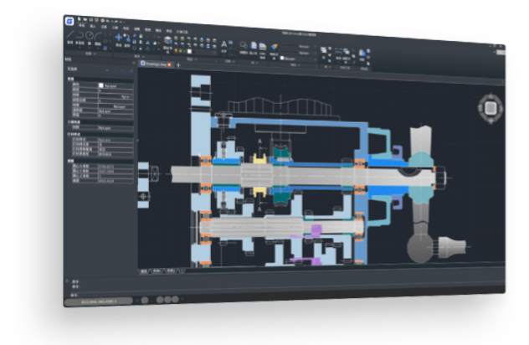The image size is (529, 345).
Task: Add a new drawing tab with plus
Action: (x=177, y=64)
